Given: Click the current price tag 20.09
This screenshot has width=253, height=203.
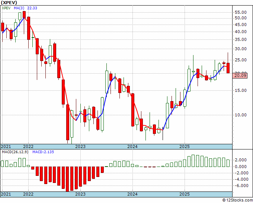Looking at the screenshot, I should pos(240,75).
